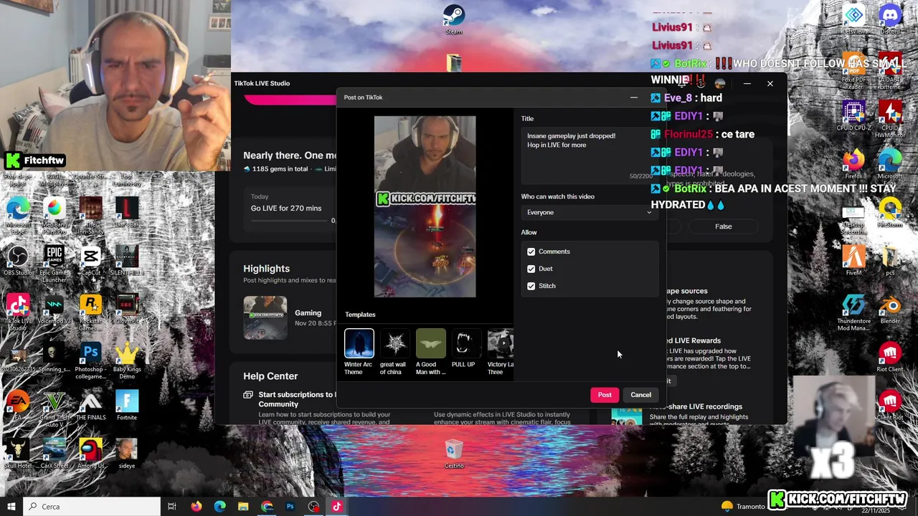
Task: Open Foxit PDF Reader shortcut
Action: tap(853, 71)
